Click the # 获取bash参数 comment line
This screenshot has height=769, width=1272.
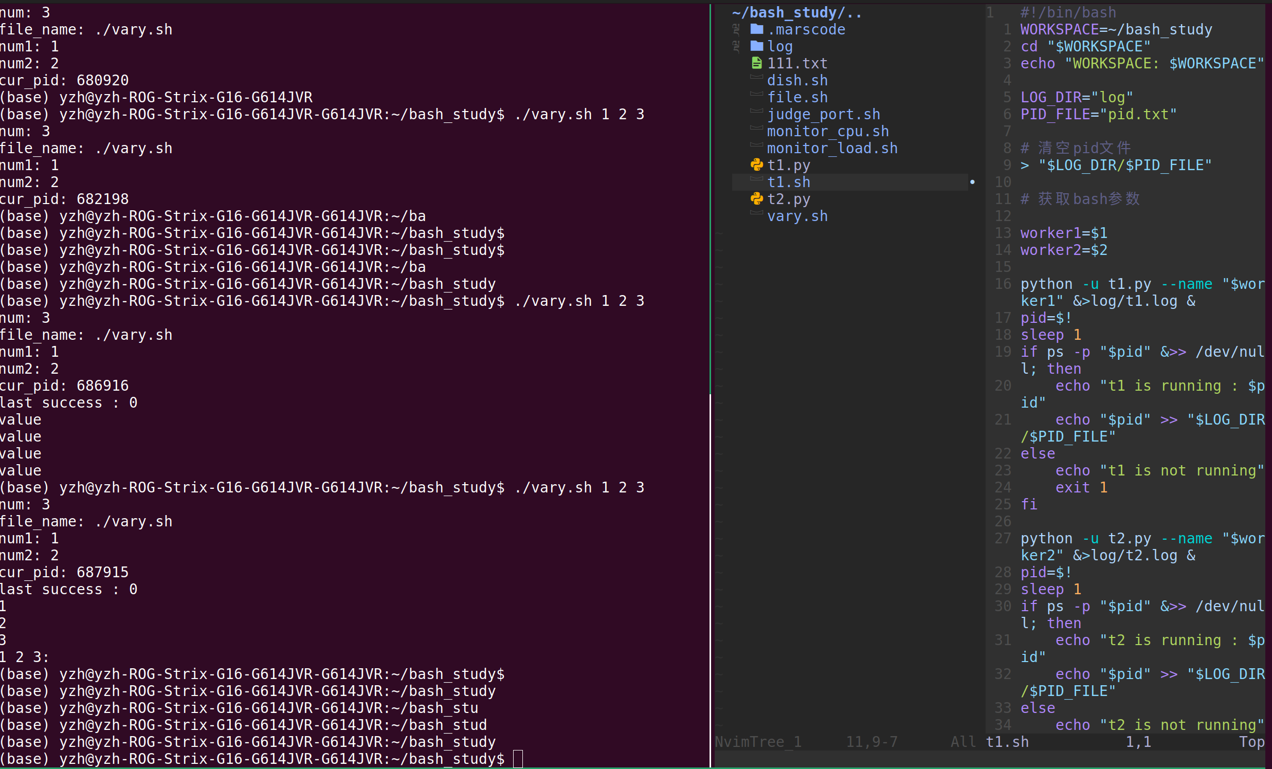coord(1080,199)
